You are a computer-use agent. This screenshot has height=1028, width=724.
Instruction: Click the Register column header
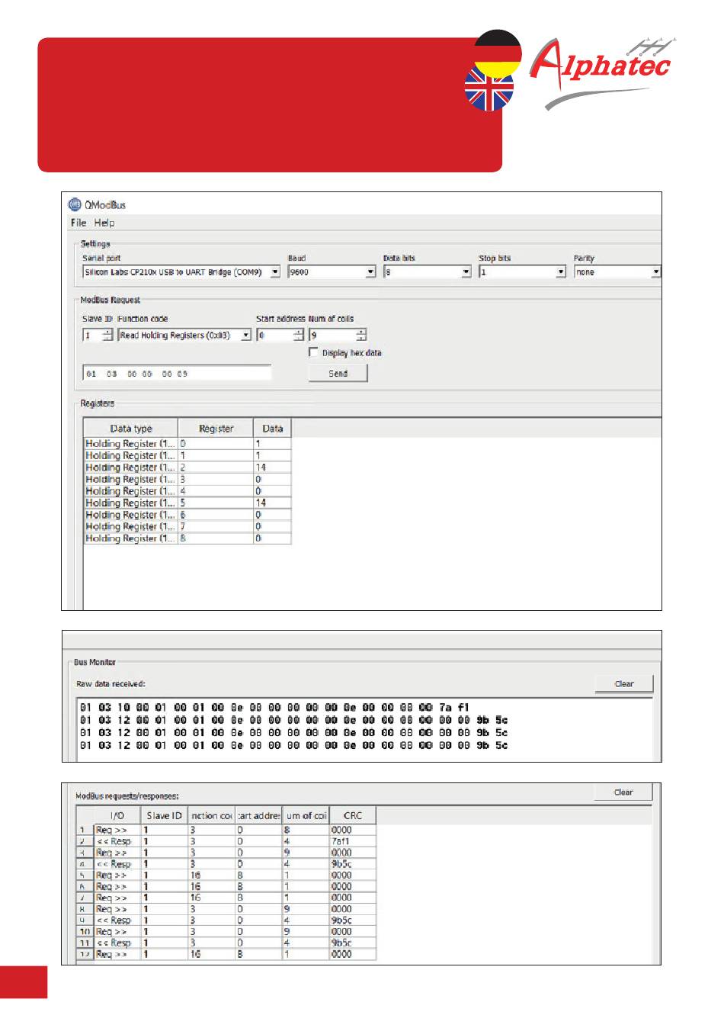click(x=216, y=429)
